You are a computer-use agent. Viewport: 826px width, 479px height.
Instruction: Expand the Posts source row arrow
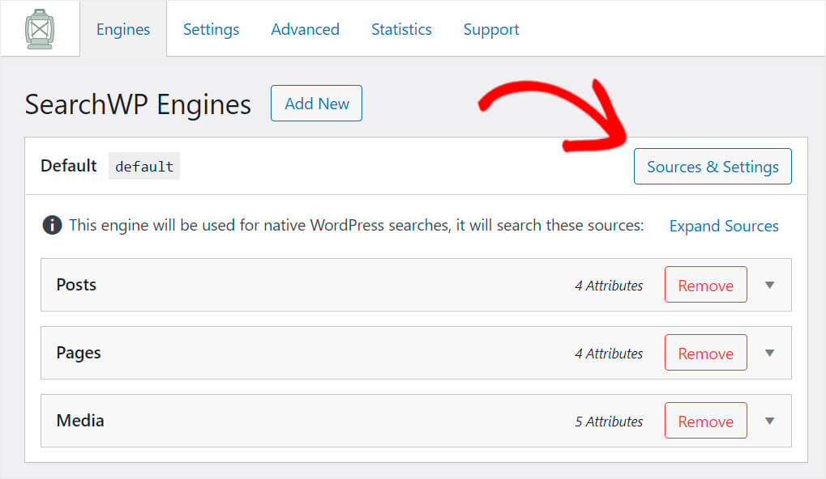(769, 285)
